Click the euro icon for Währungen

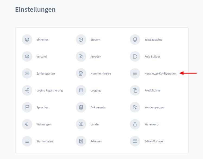click(x=27, y=124)
